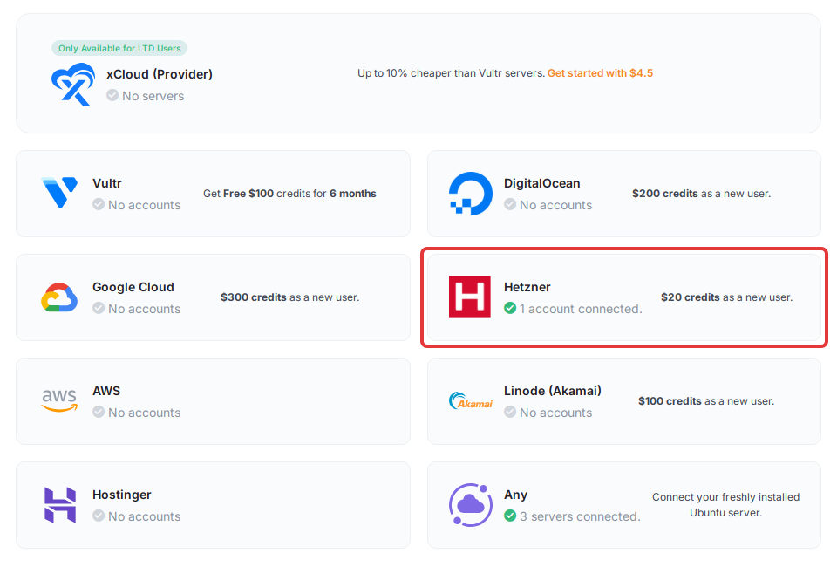
Task: Select the 'Linode (Akamai)' provider name
Action: pos(553,391)
